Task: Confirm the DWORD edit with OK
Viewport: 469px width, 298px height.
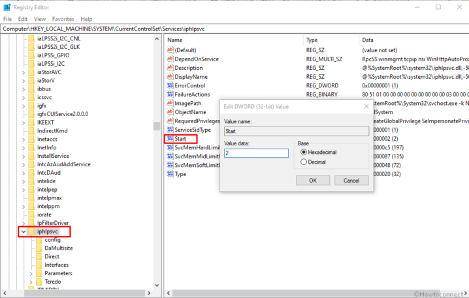Action: pos(313,181)
